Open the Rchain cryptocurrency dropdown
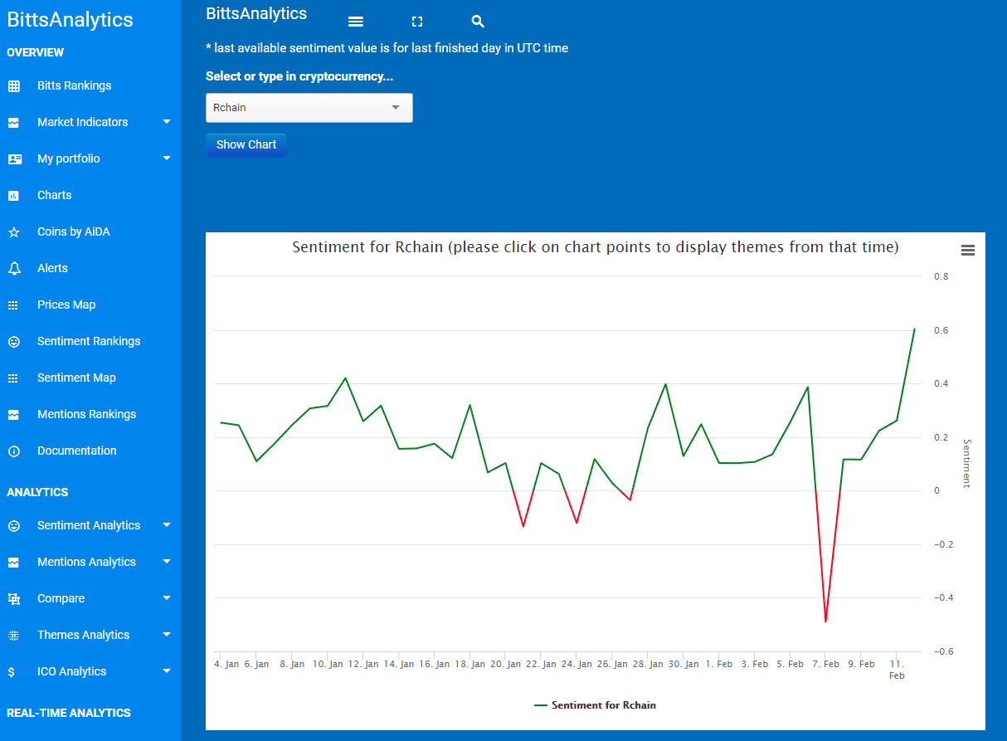 click(309, 108)
